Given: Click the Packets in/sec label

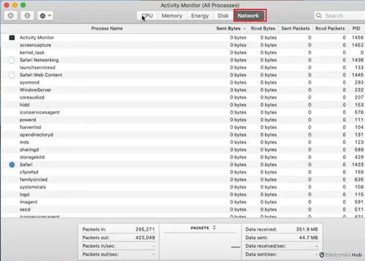Looking at the screenshot, I should [x=99, y=246].
